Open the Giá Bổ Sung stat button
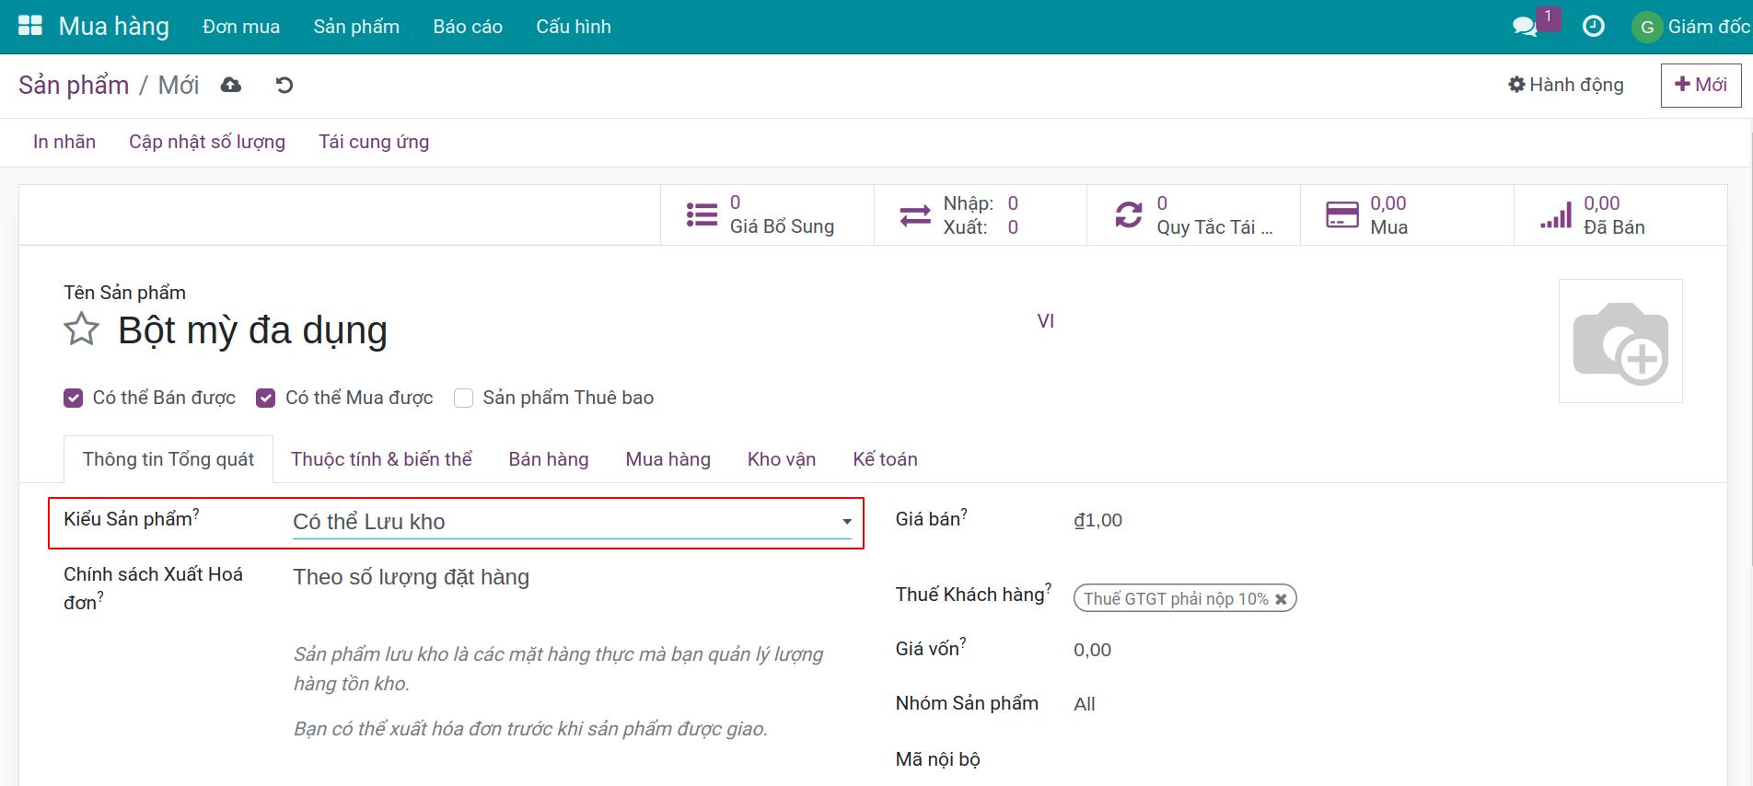This screenshot has height=786, width=1753. pyautogui.click(x=767, y=214)
